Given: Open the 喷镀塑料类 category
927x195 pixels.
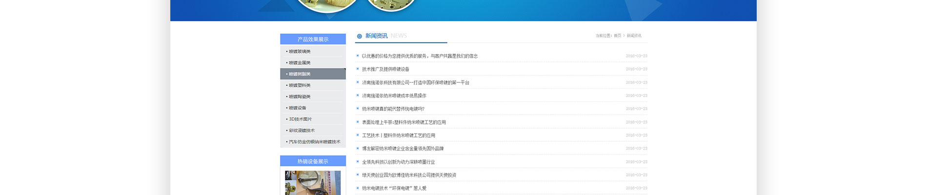Looking at the screenshot, I should point(300,85).
